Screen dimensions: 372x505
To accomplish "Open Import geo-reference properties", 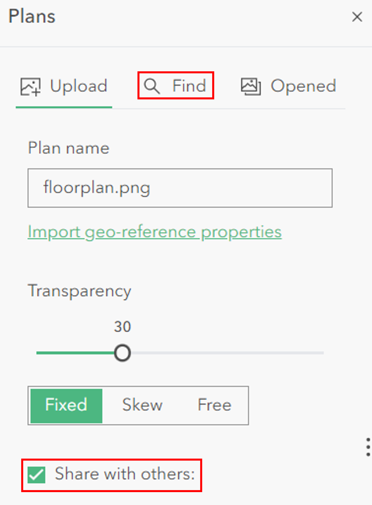I will click(154, 232).
